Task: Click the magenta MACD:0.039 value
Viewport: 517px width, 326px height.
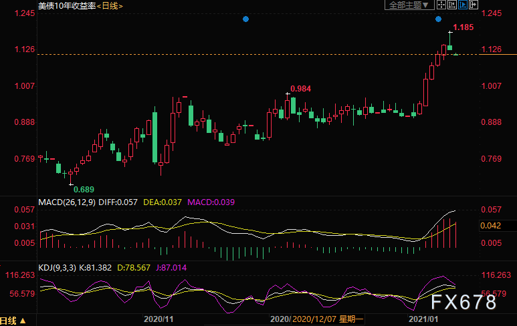Action: pos(211,202)
